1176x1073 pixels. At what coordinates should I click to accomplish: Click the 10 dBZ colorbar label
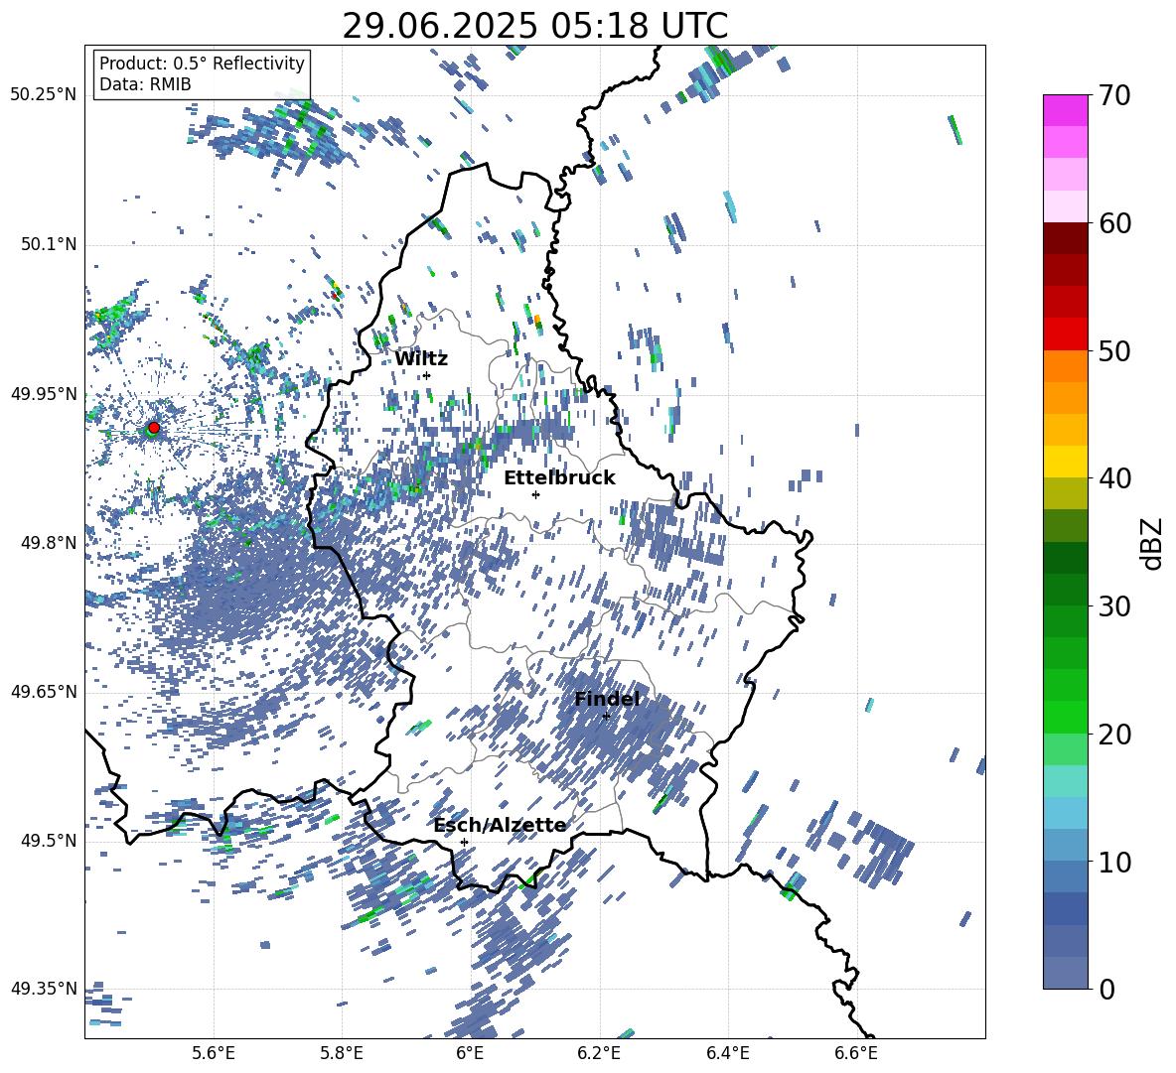coord(1113,862)
